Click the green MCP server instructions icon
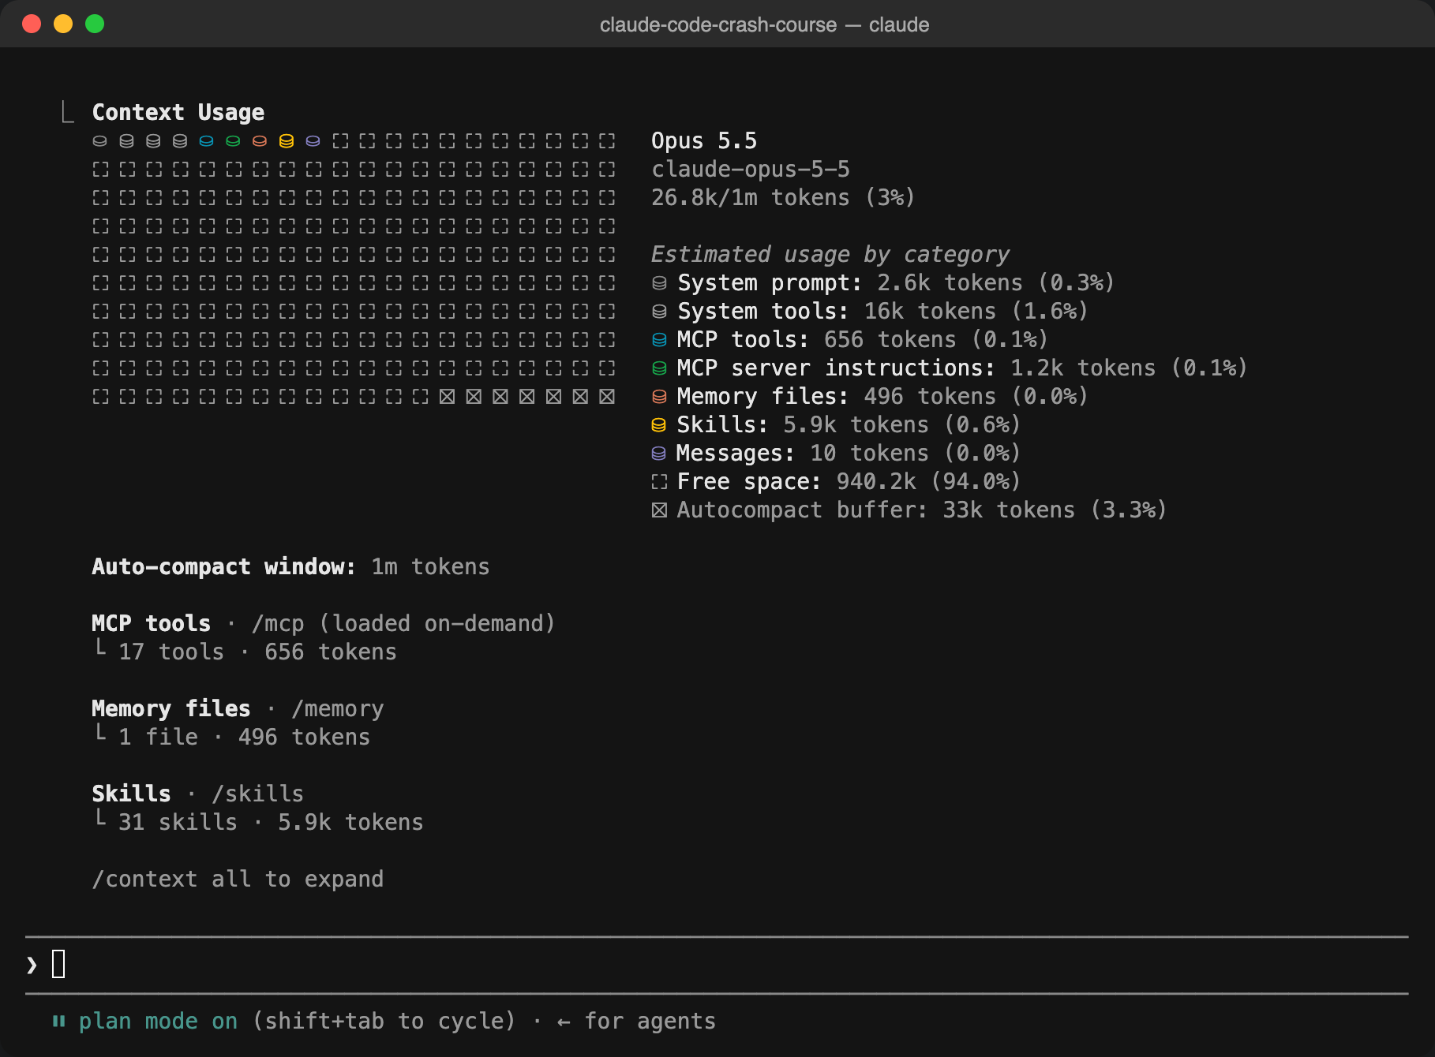 pyautogui.click(x=659, y=368)
